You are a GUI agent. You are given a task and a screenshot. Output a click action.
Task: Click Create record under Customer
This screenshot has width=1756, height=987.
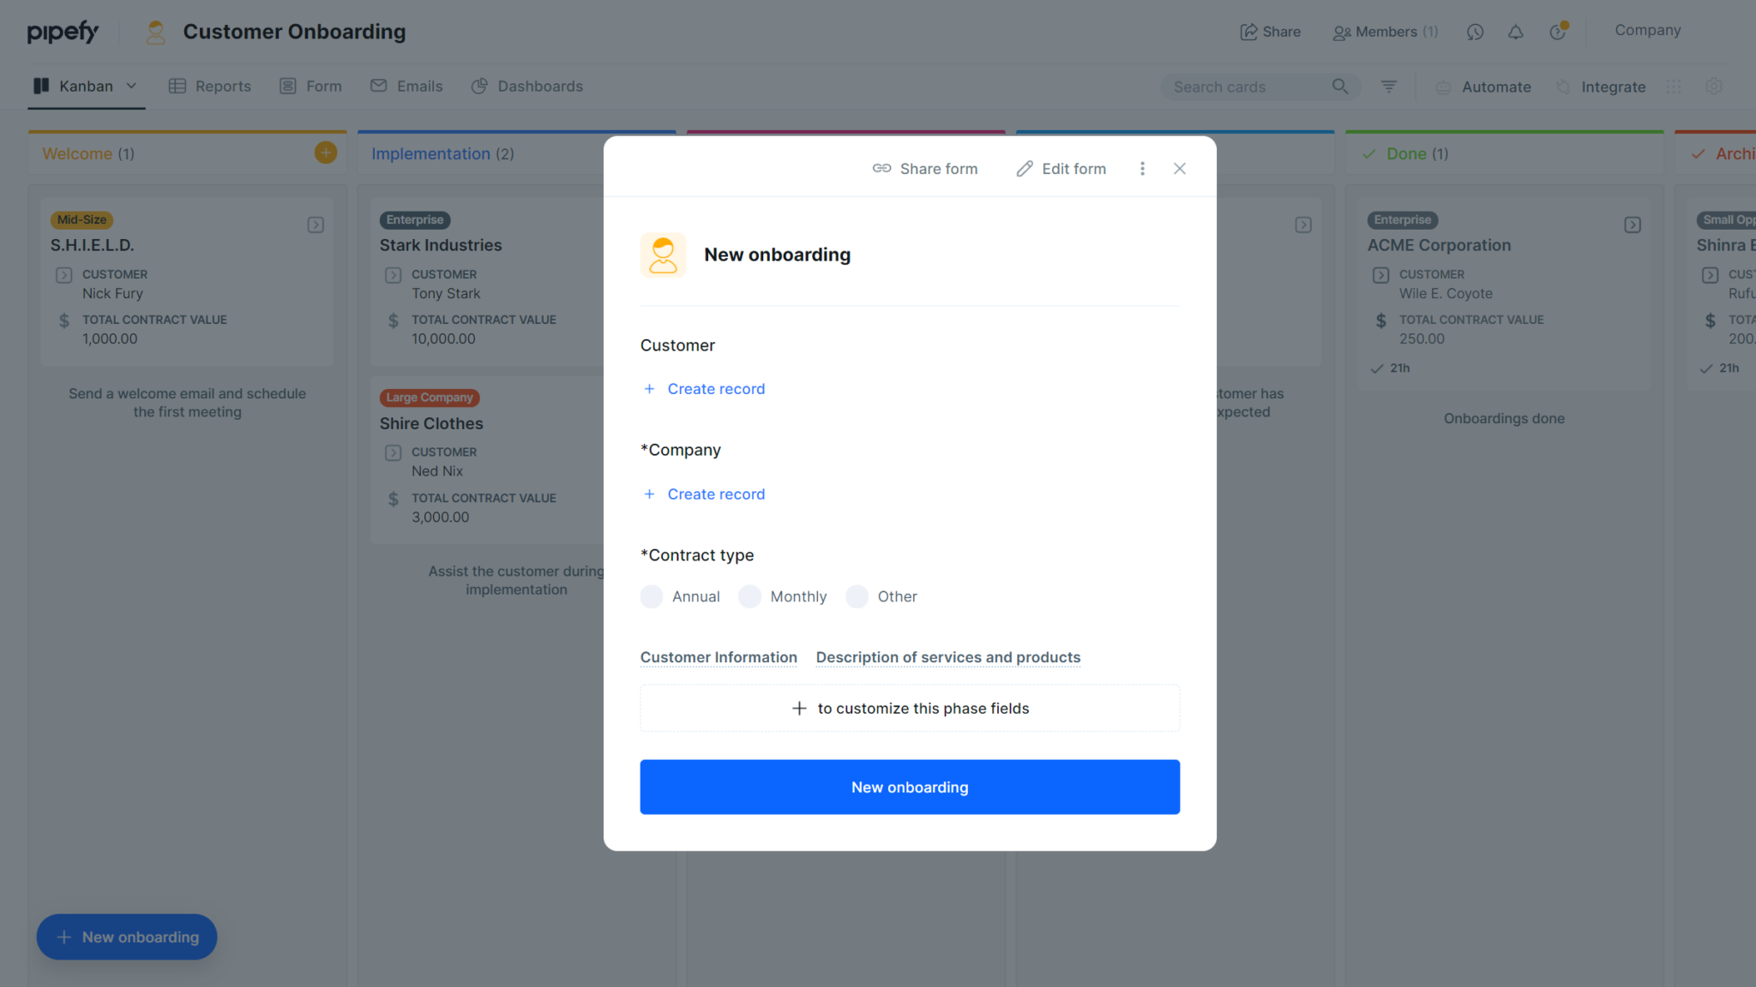[703, 388]
